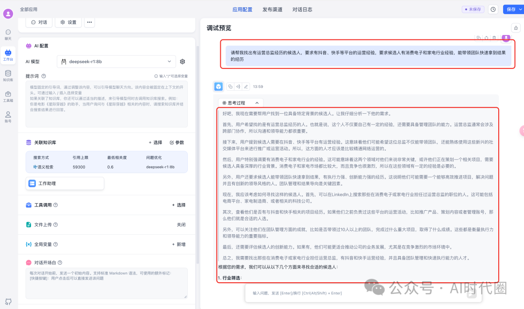Click the 调试预览 heading

[x=219, y=28]
